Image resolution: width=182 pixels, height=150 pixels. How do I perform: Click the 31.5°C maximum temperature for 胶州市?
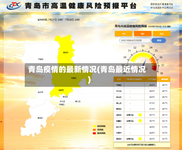pos(165,127)
